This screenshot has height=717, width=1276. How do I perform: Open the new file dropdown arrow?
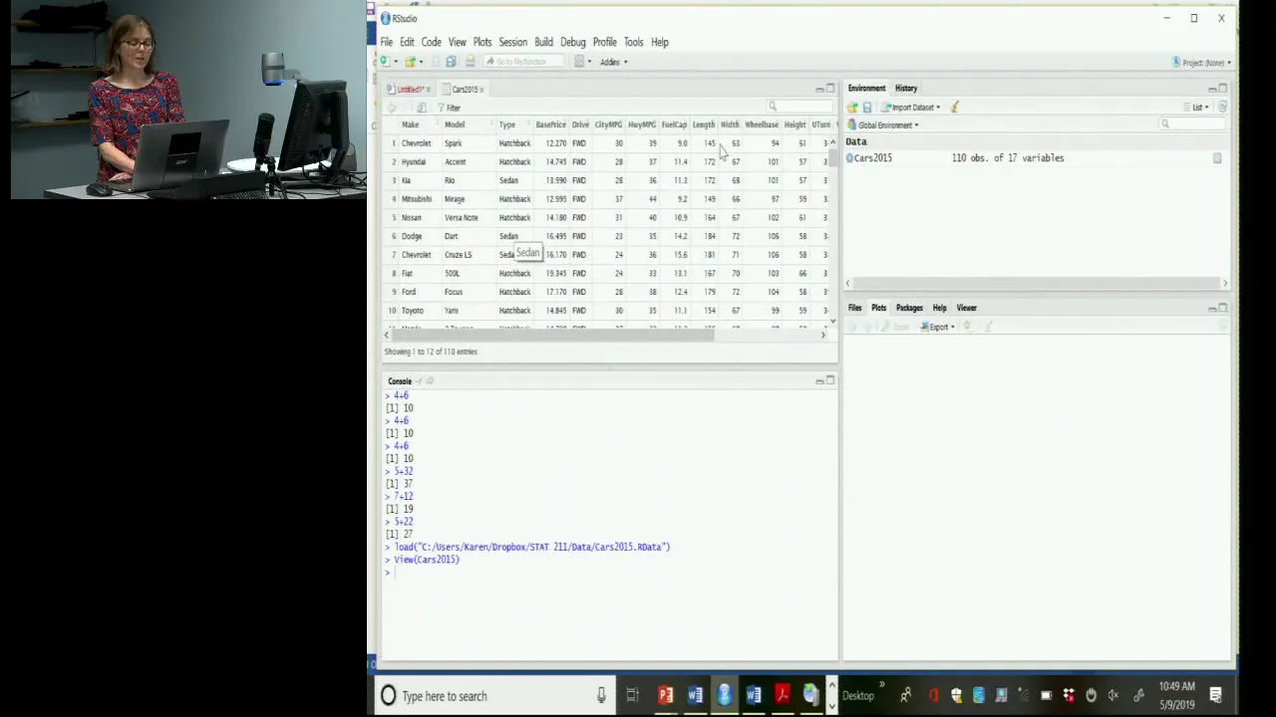point(395,62)
